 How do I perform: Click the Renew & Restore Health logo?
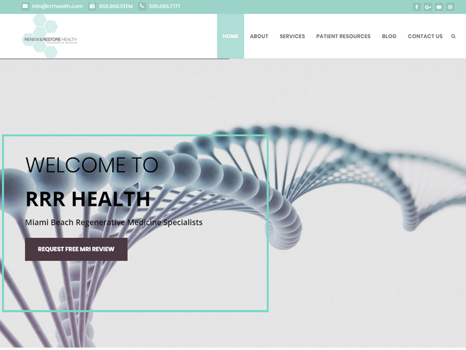[50, 37]
